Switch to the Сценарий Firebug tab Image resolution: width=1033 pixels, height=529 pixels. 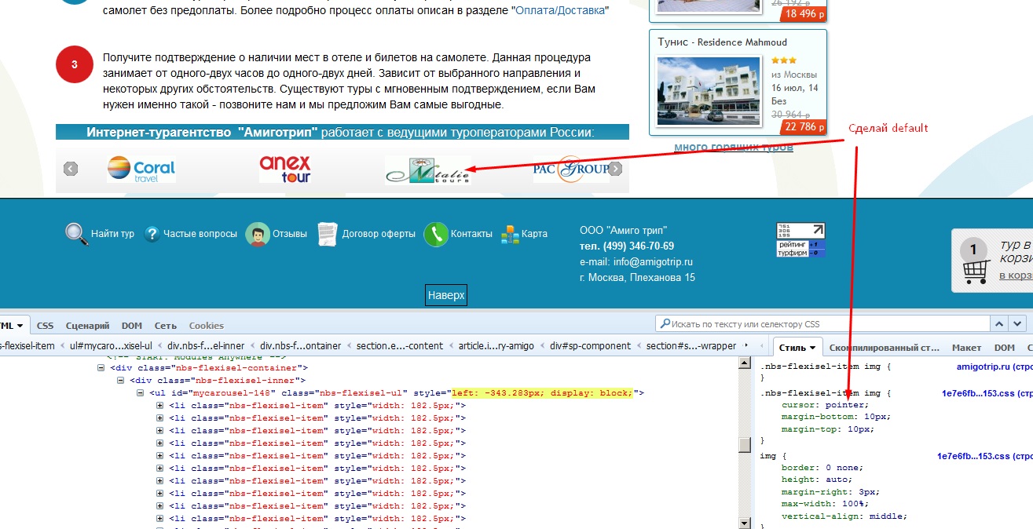(x=87, y=325)
